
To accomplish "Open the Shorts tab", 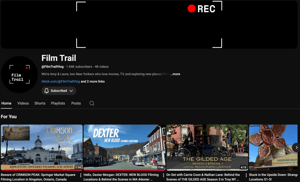I will tap(40, 103).
